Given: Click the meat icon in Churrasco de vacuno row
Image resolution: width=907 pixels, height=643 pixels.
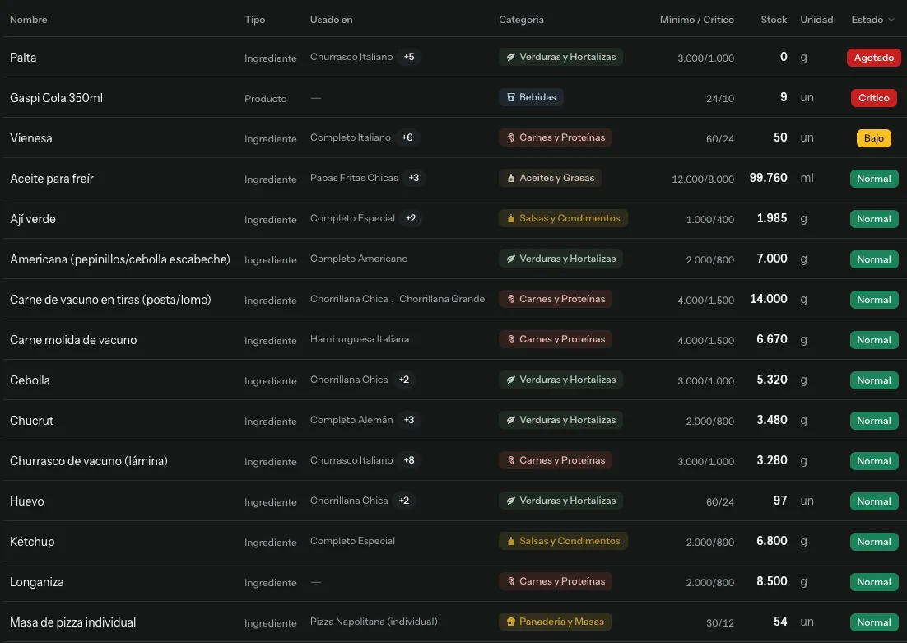Looking at the screenshot, I should (x=511, y=461).
